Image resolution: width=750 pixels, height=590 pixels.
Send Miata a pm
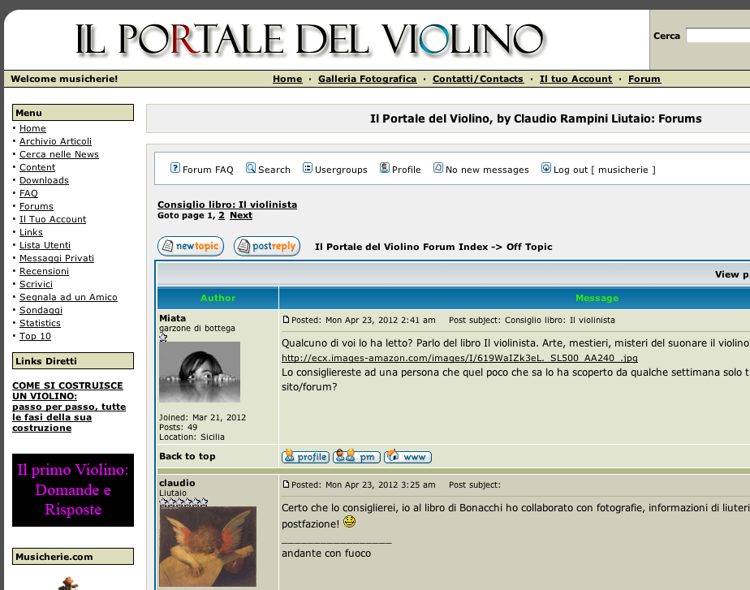pyautogui.click(x=356, y=457)
